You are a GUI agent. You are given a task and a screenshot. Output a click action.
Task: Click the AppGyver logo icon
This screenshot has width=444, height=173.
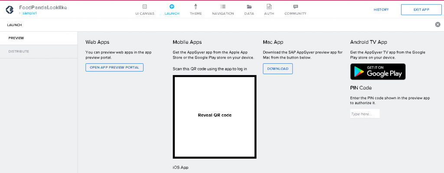[x=10, y=10]
